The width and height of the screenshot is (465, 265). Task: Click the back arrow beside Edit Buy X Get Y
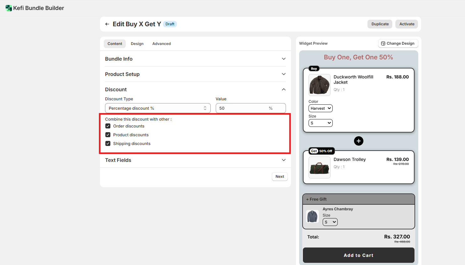107,24
